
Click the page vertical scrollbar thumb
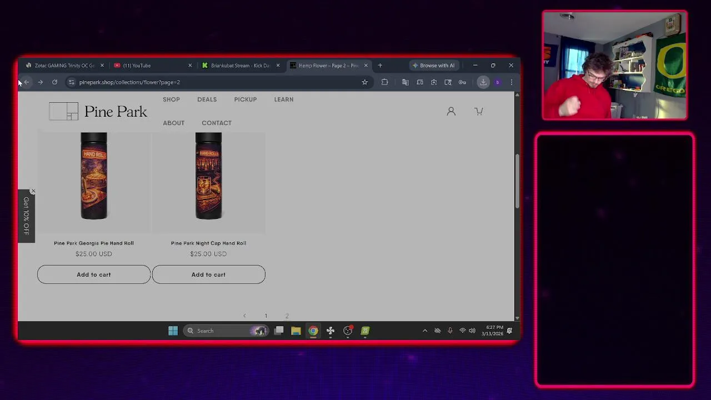517,181
